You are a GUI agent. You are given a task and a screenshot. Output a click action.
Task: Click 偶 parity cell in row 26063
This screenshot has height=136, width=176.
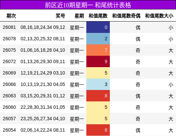coord(138,96)
